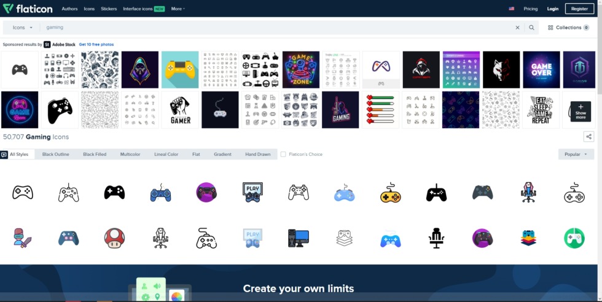The width and height of the screenshot is (602, 302).
Task: Click the Login link
Action: tap(552, 9)
